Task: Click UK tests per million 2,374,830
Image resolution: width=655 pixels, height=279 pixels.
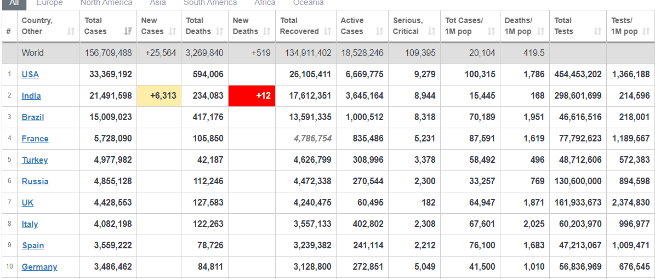Action: click(631, 203)
